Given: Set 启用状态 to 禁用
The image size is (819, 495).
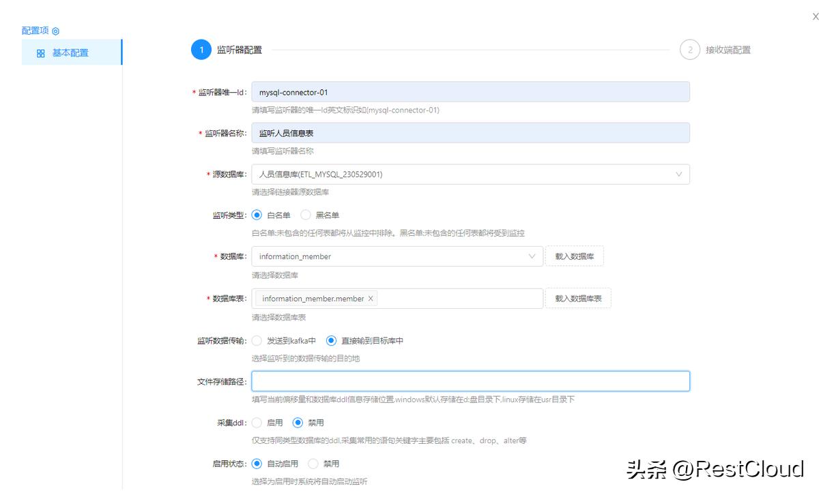Looking at the screenshot, I should point(313,463).
